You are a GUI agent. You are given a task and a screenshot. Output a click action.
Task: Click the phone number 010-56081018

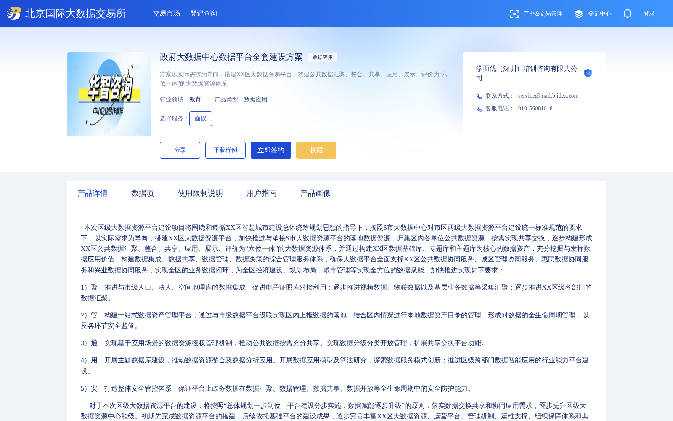(x=535, y=108)
